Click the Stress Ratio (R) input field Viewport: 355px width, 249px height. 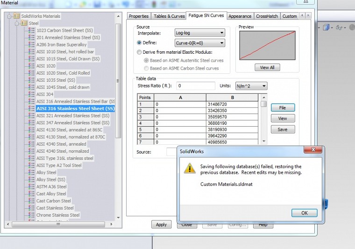[x=196, y=86]
